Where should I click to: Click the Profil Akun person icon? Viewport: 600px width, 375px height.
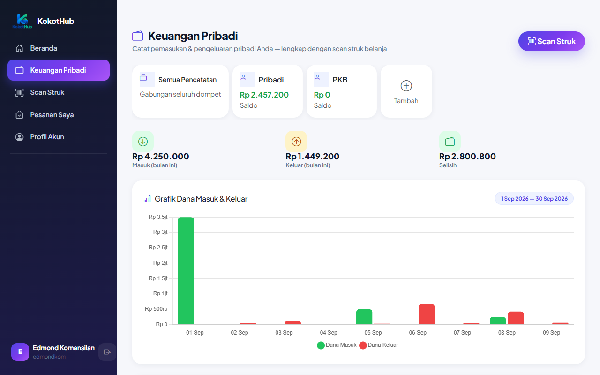click(x=19, y=137)
